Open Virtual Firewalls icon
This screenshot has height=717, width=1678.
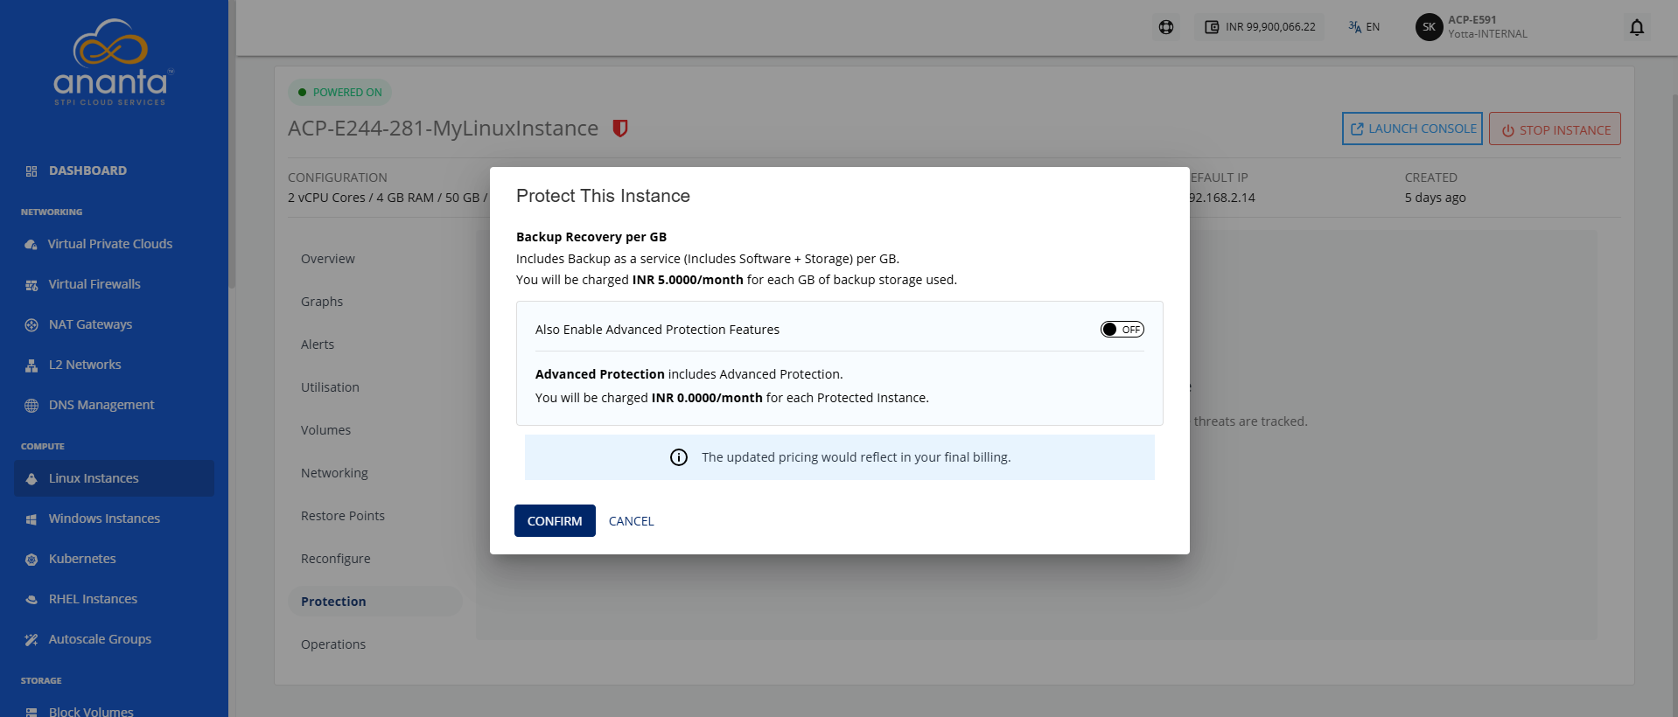pyautogui.click(x=31, y=285)
